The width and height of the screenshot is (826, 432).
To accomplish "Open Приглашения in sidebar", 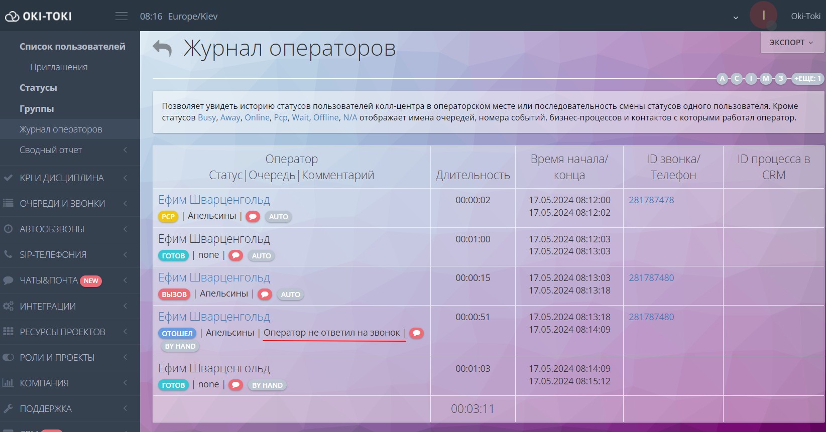I will [59, 67].
